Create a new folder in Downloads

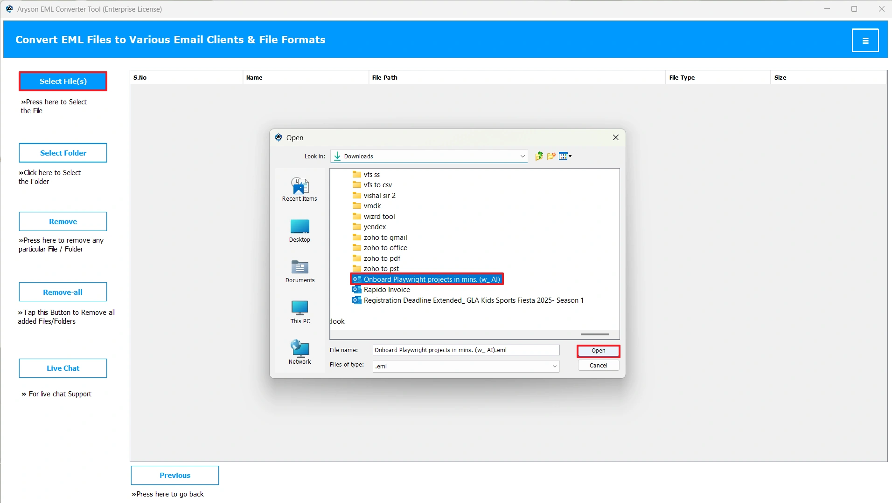pos(551,156)
